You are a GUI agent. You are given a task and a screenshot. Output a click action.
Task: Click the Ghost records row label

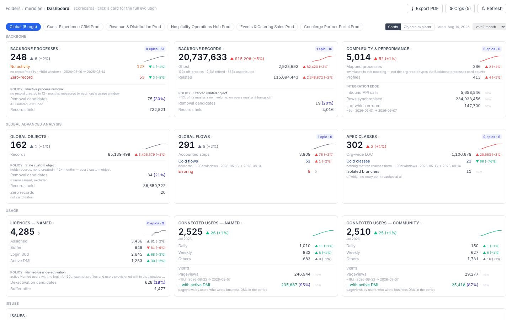click(184, 66)
